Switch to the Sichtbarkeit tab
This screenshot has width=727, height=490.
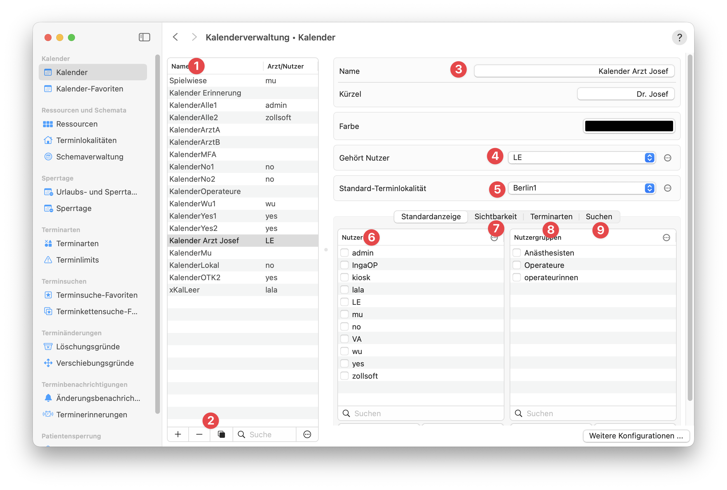(495, 217)
